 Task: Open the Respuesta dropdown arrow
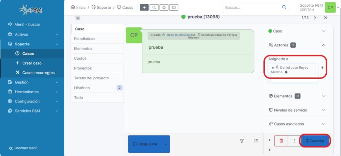pos(165,144)
